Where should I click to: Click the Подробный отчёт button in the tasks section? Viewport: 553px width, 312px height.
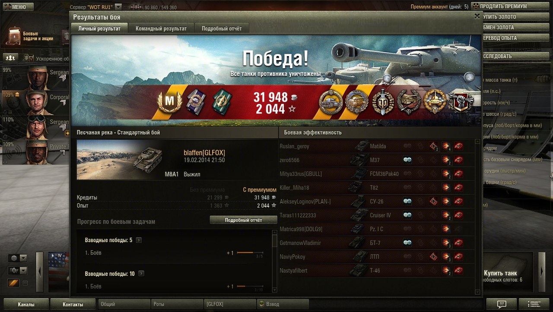click(x=243, y=220)
